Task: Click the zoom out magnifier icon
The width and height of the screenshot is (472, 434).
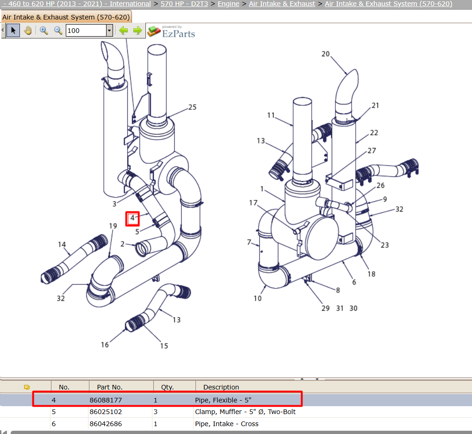Action: coord(58,31)
